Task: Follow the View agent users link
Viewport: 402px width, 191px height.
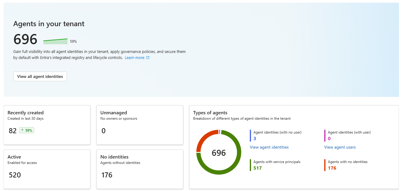Action: (x=340, y=147)
